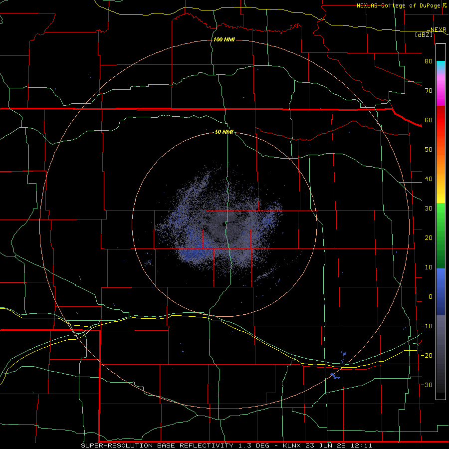Click the magenta band of the color bar
The image size is (449, 449).
pos(441,94)
